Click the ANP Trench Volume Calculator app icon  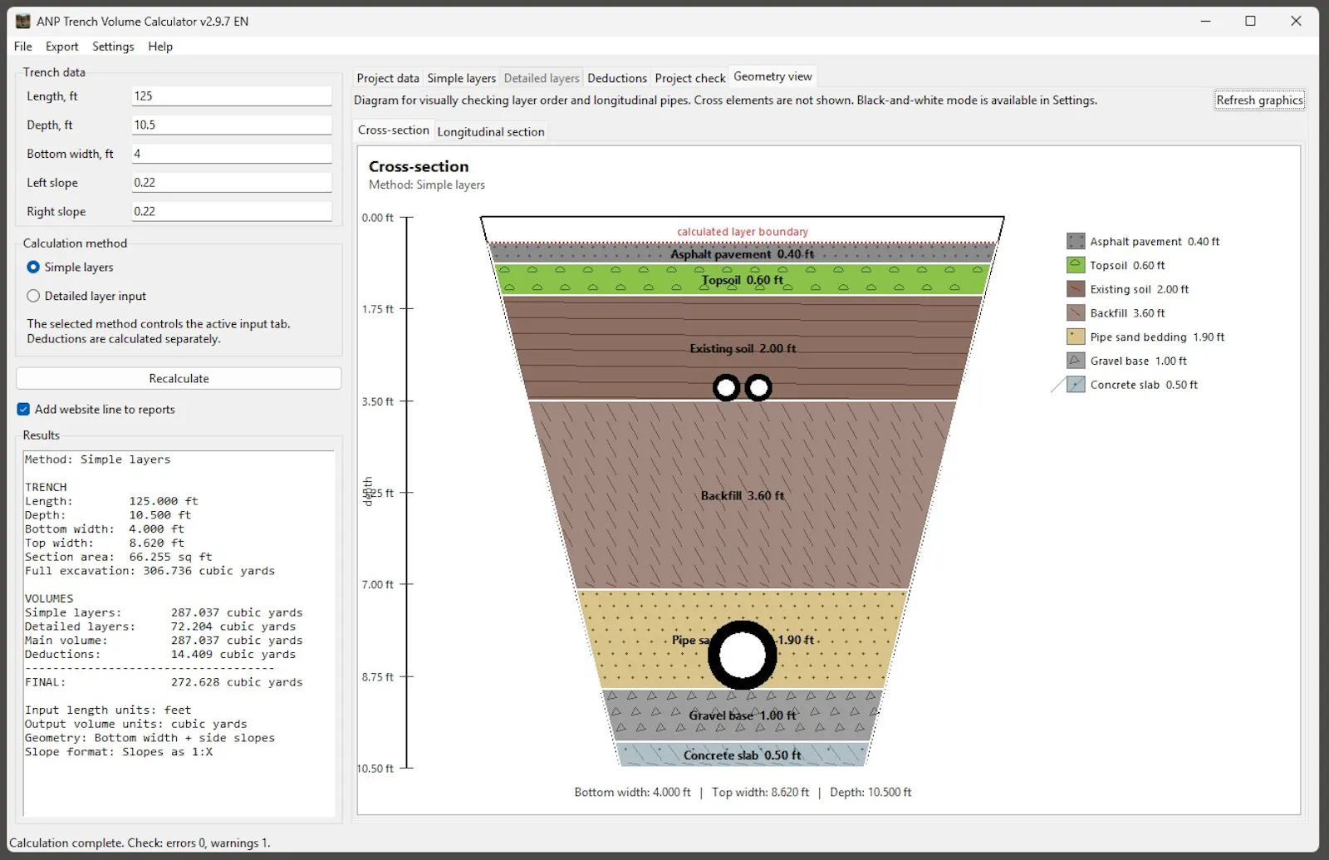click(x=22, y=22)
